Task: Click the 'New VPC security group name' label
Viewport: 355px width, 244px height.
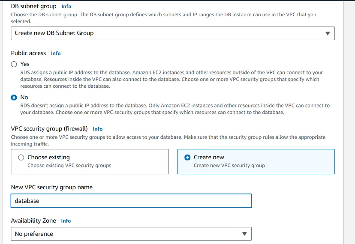Action: click(x=51, y=187)
